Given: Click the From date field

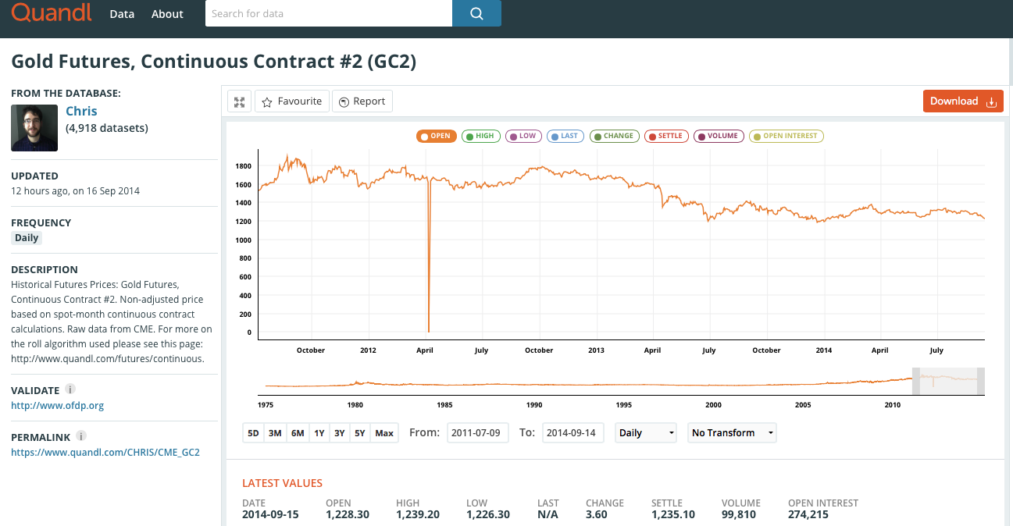Looking at the screenshot, I should click(478, 432).
